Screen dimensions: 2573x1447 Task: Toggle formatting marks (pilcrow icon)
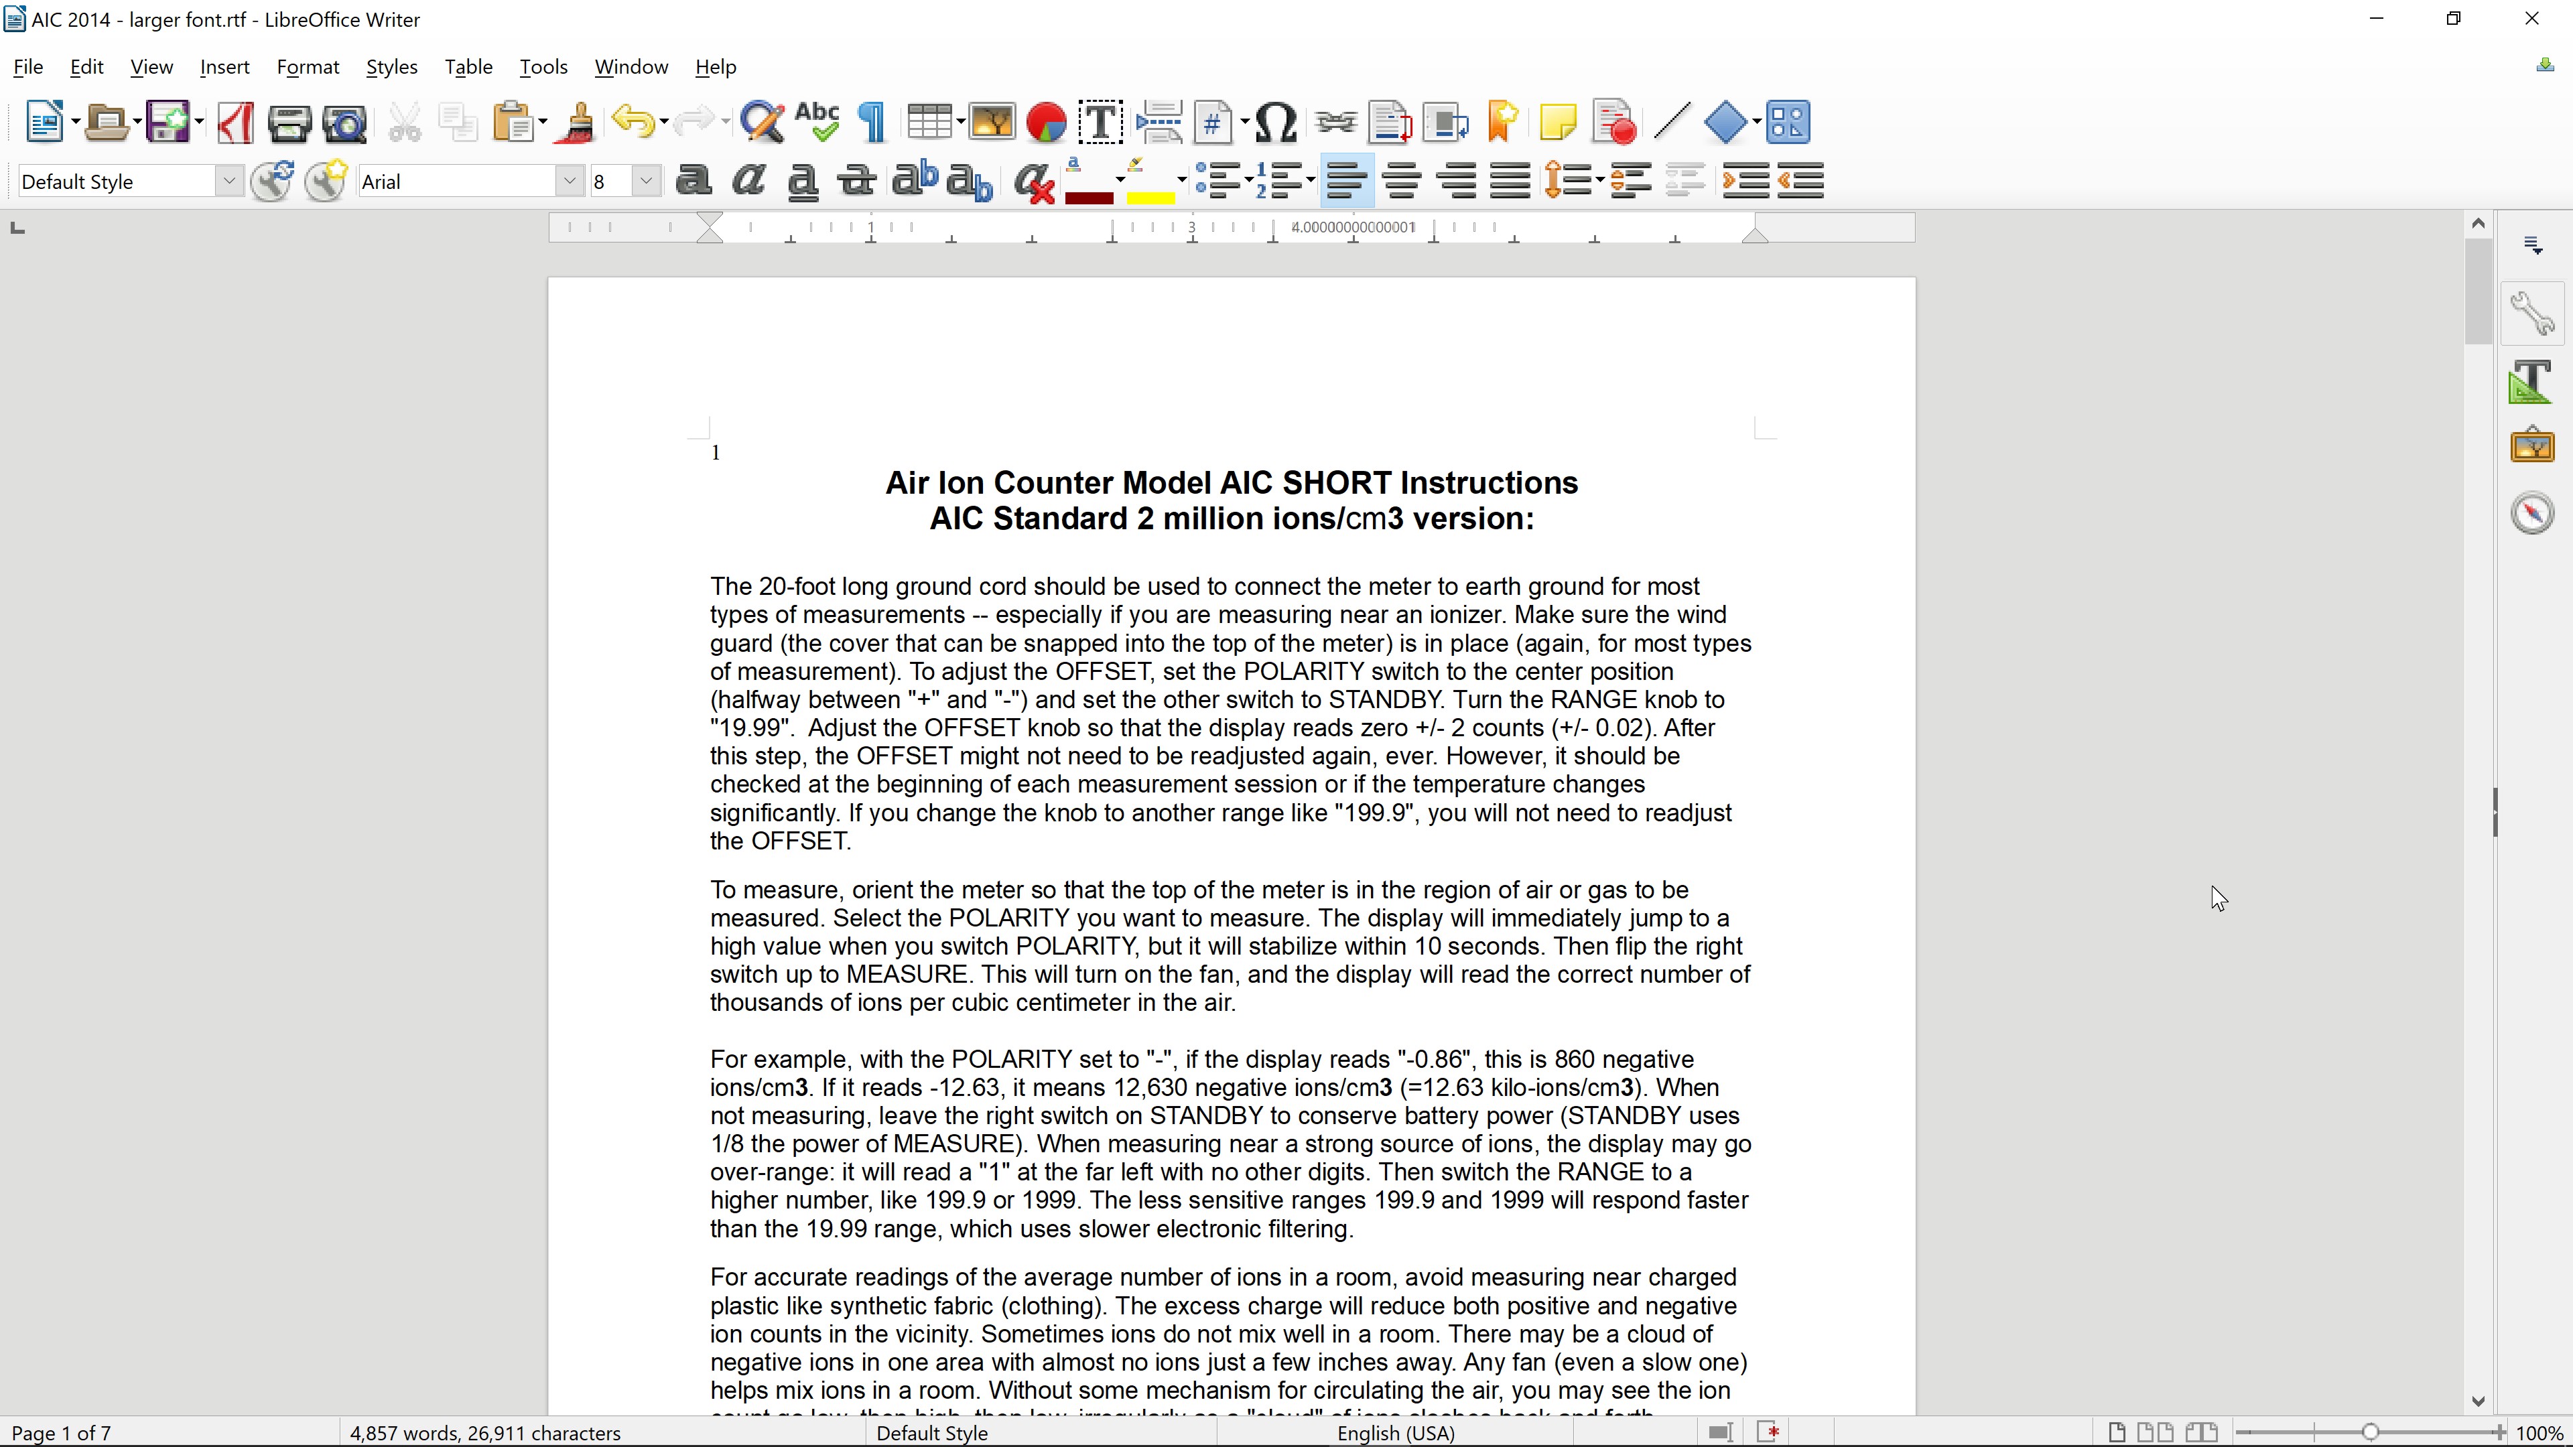click(x=873, y=123)
